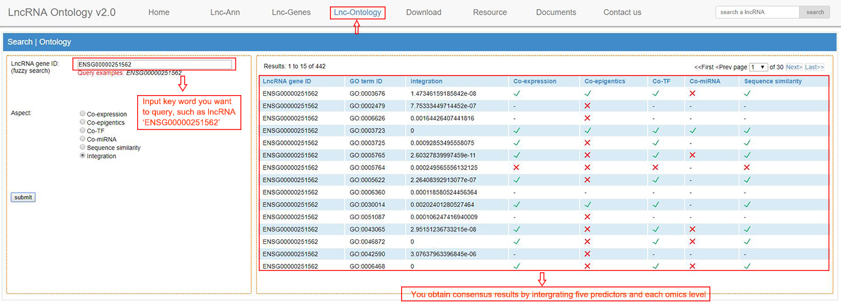Click the green check in the GO:0003676 Co-expression cell

tap(518, 94)
